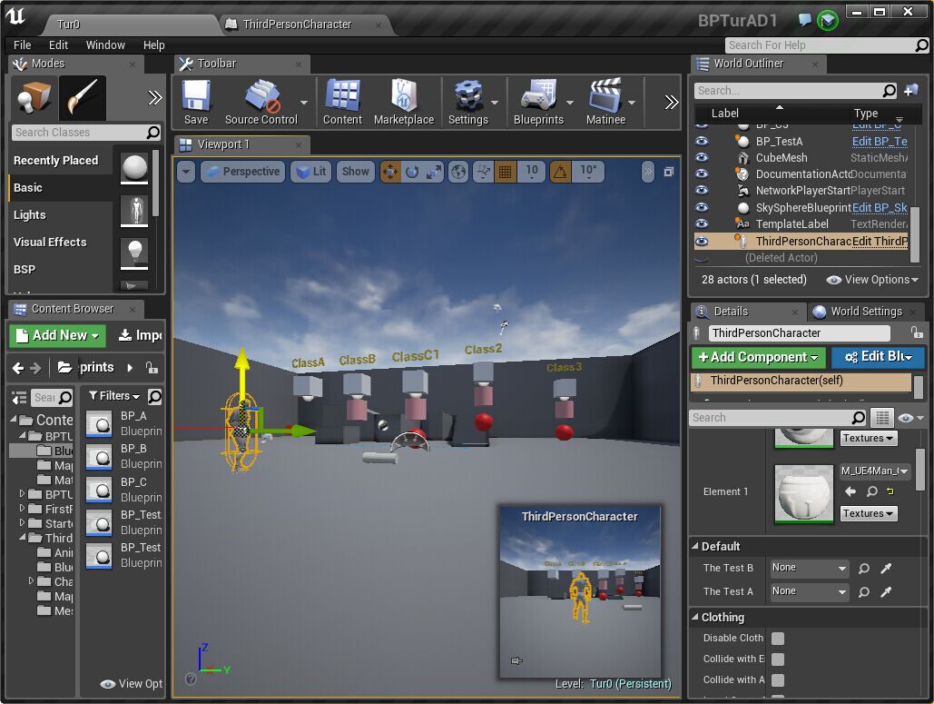
Task: Collapse the Clothing section
Action: [694, 617]
